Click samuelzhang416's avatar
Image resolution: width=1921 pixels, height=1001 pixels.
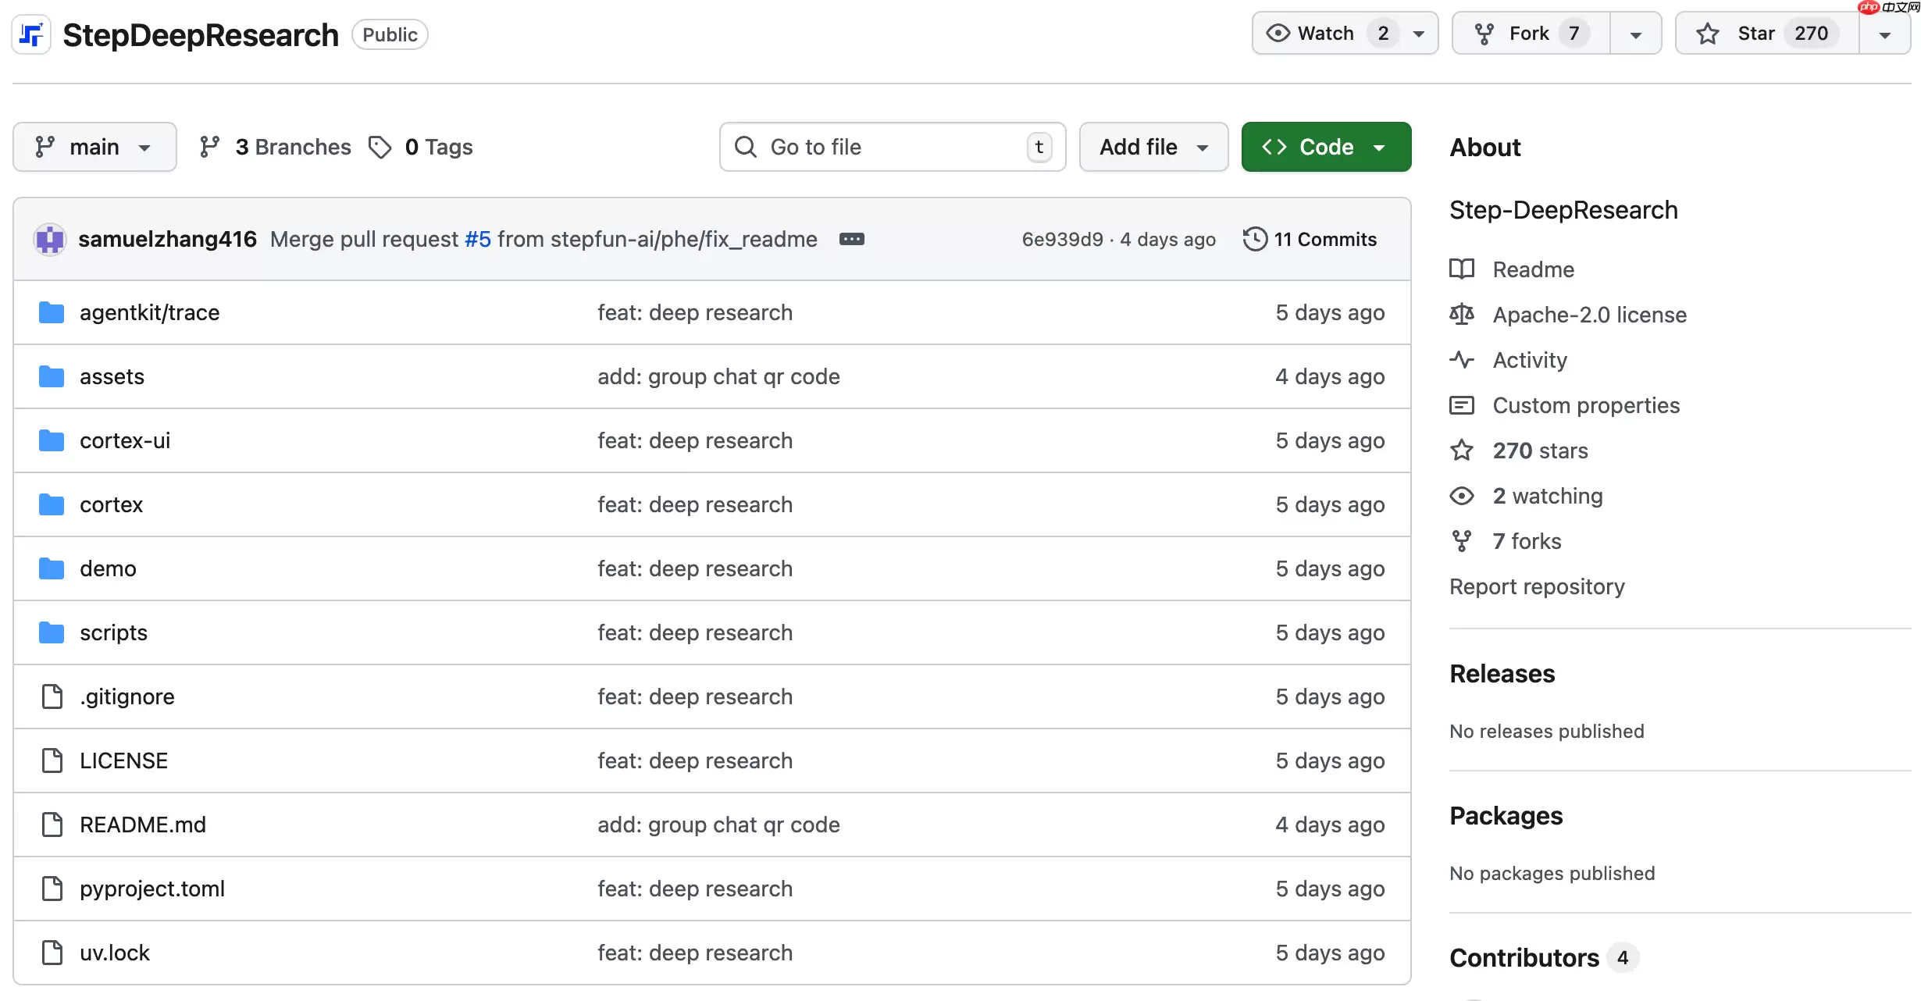(x=49, y=239)
